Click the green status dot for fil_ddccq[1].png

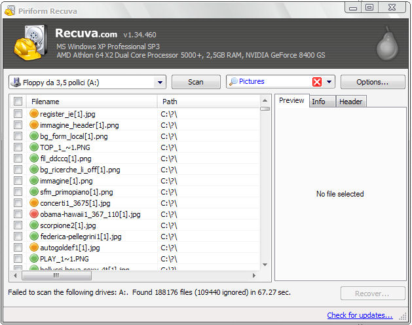point(34,158)
